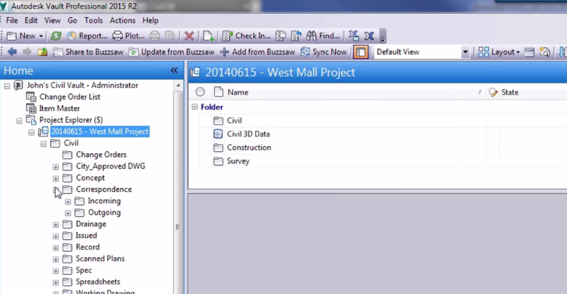Image resolution: width=567 pixels, height=294 pixels.
Task: Click the New folder button
Action: click(21, 36)
